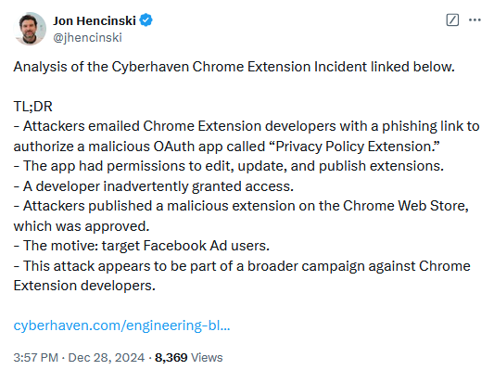Click the 'Privacy Policy Extension' quoted text
Viewport: 494px width, 370px height.
pyautogui.click(x=355, y=147)
